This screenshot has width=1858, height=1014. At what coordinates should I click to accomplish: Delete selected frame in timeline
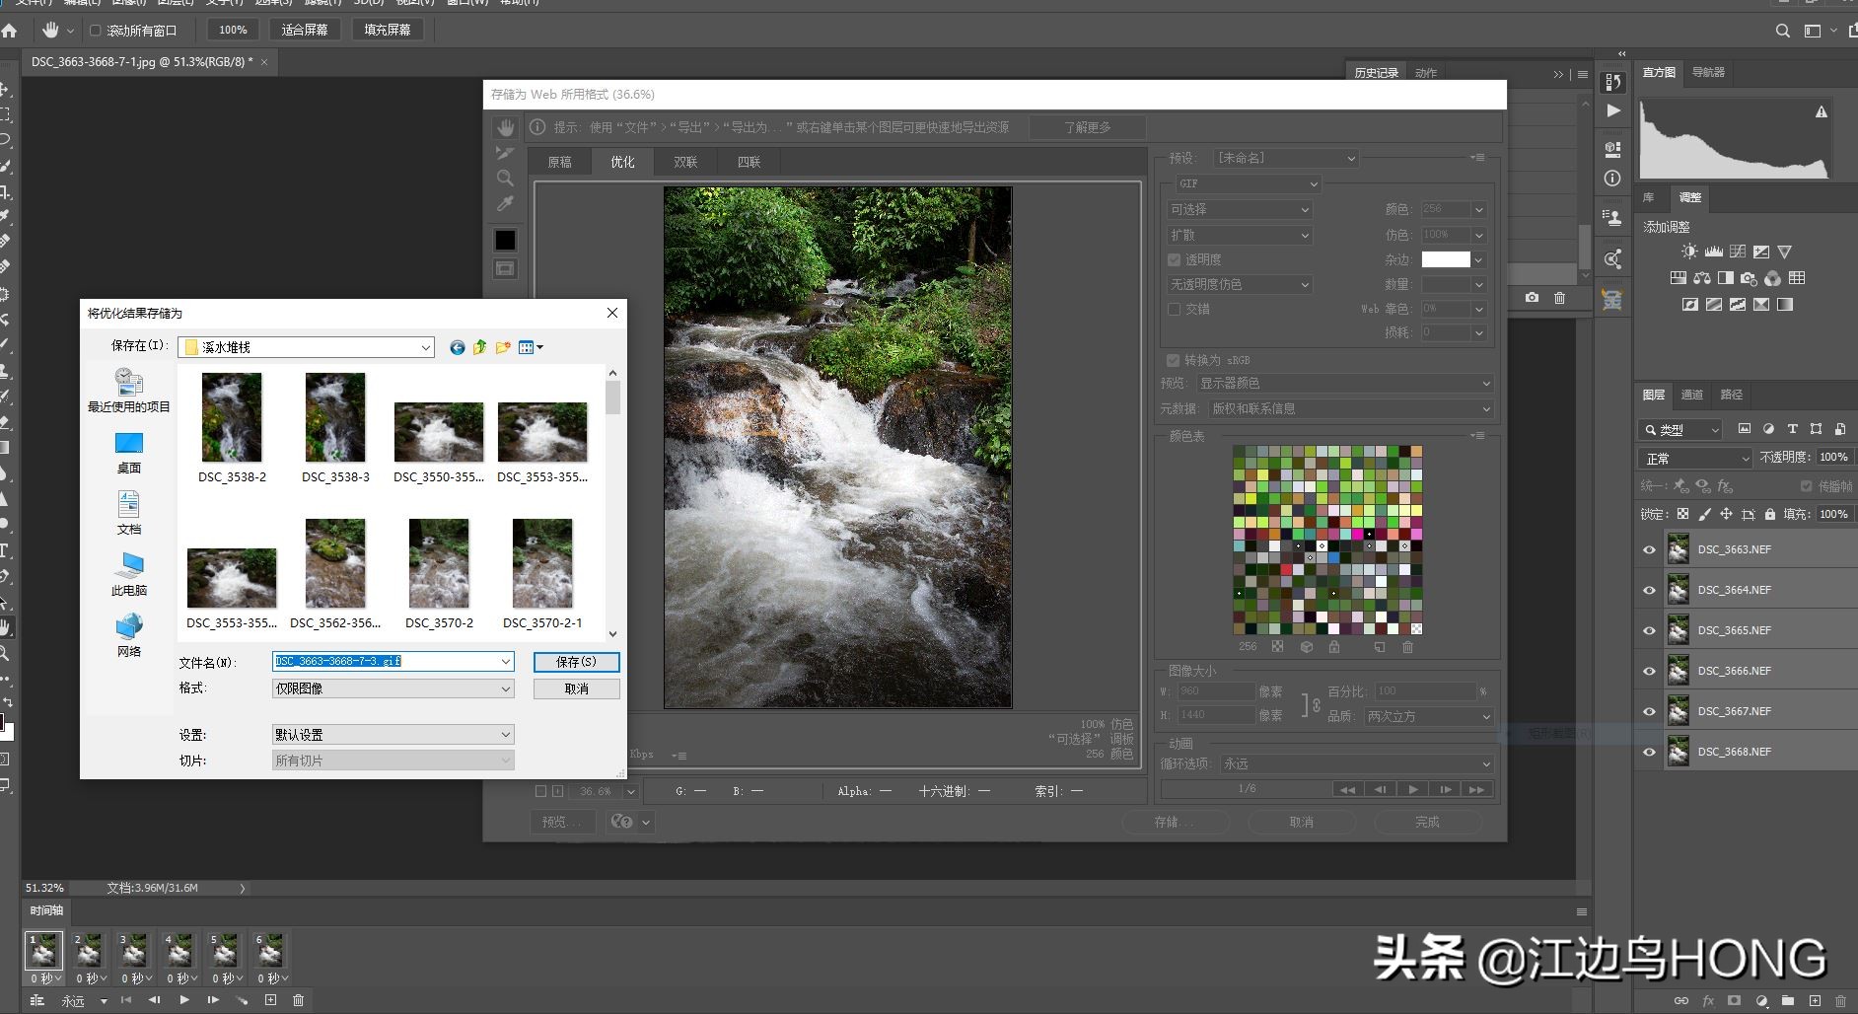(x=298, y=1000)
